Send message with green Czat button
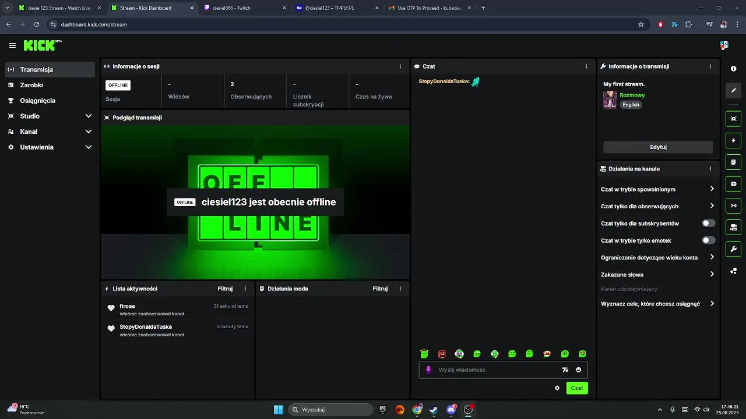The height and width of the screenshot is (419, 746). point(577,388)
